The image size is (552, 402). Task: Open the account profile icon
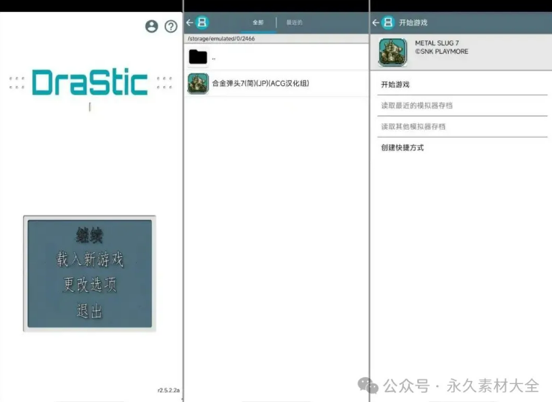[152, 26]
